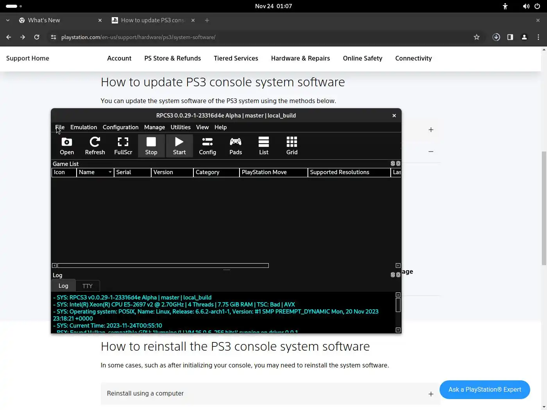This screenshot has height=410, width=547.
Task: View site information icon in address bar
Action: (x=54, y=37)
